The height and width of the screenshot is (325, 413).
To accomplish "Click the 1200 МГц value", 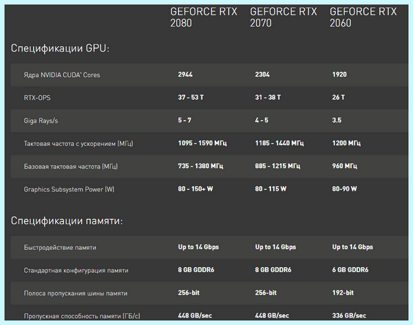I will pyautogui.click(x=346, y=143).
